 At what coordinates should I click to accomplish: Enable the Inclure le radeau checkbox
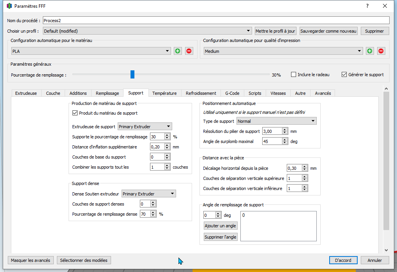coord(294,75)
